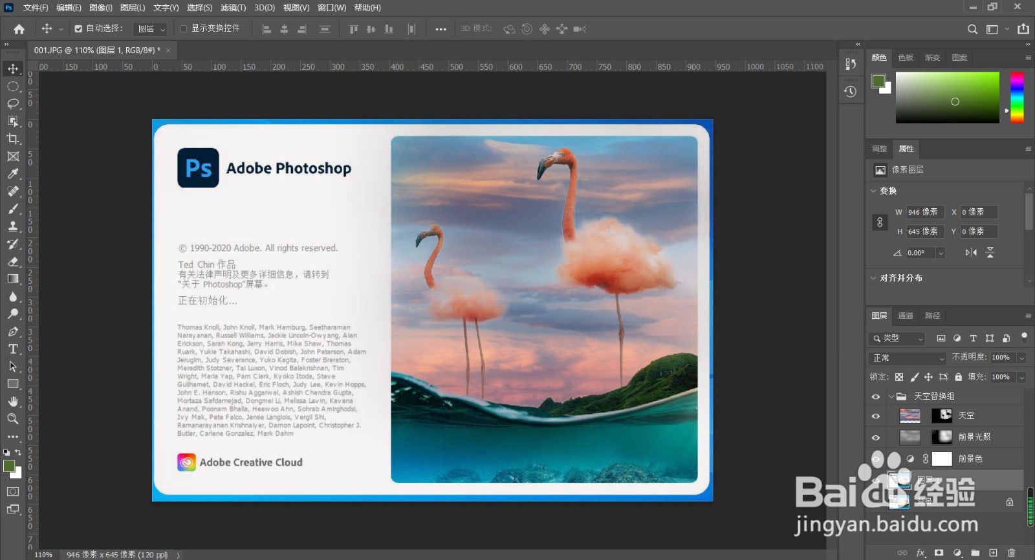Screen dimensions: 1035x560
Task: Select the Lasso tool
Action: [13, 103]
